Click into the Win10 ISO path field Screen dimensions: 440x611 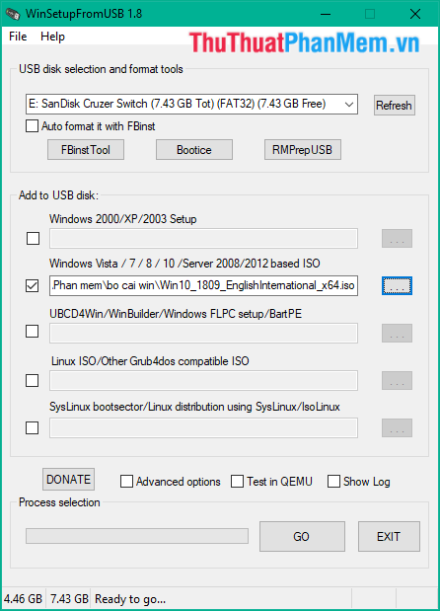203,285
